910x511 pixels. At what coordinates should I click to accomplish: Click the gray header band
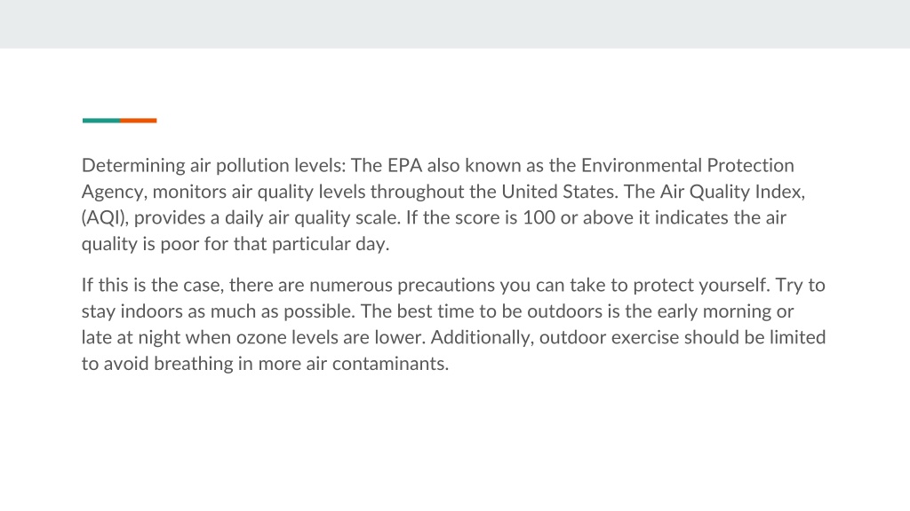tap(455, 24)
